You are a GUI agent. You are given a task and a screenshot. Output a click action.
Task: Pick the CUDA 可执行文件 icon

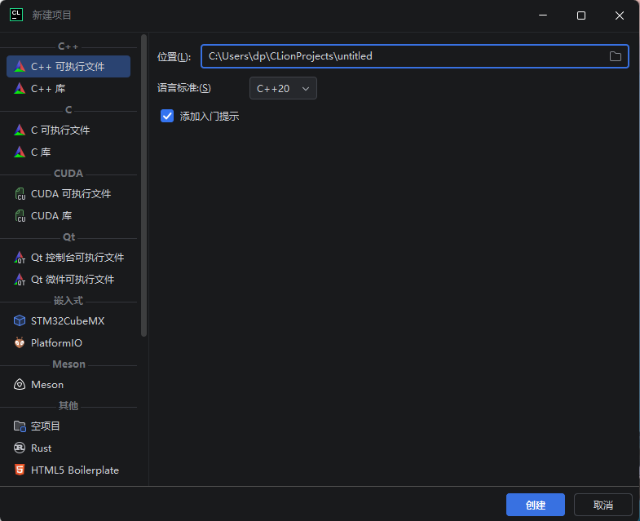(20, 193)
